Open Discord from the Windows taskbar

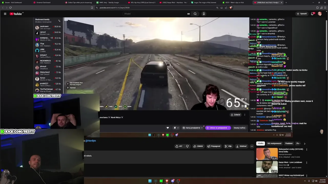(172, 181)
